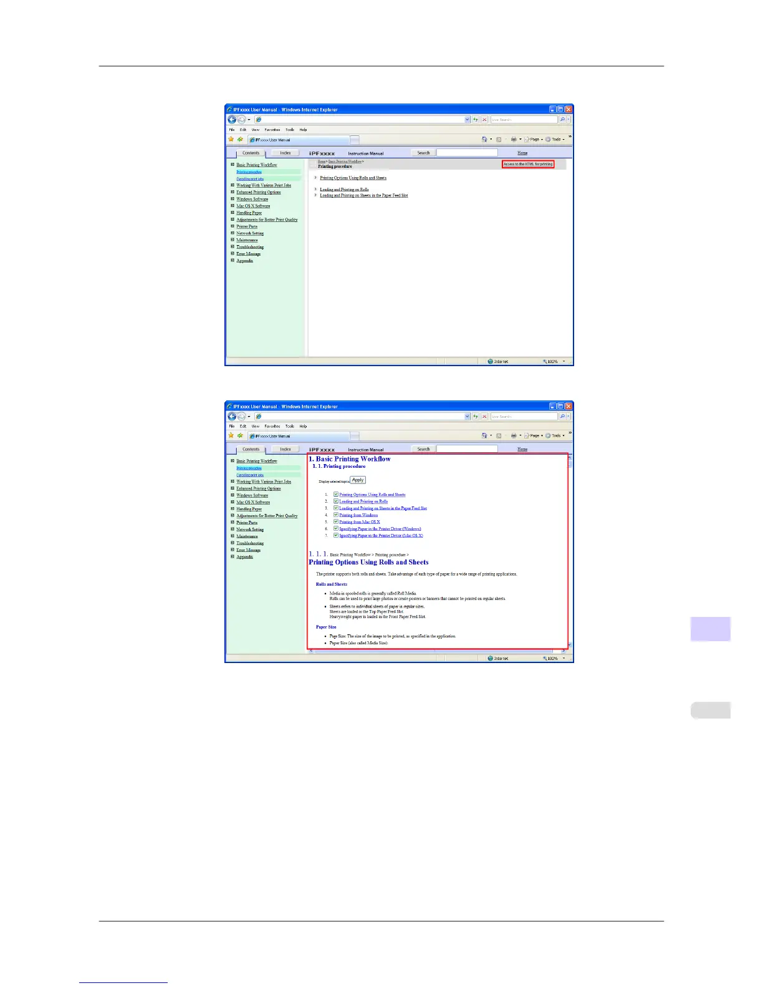
Task: Click vertical scrollbar down arrow in lower window
Action: (569, 645)
